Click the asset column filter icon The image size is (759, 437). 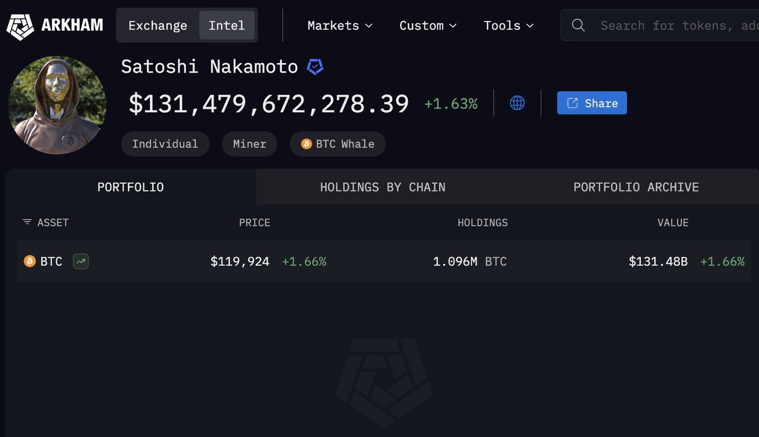(x=27, y=222)
